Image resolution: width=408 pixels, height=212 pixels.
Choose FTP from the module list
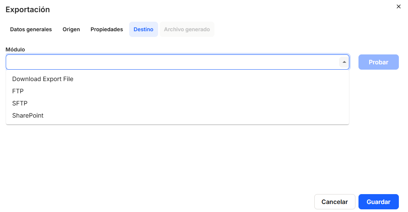(x=18, y=91)
